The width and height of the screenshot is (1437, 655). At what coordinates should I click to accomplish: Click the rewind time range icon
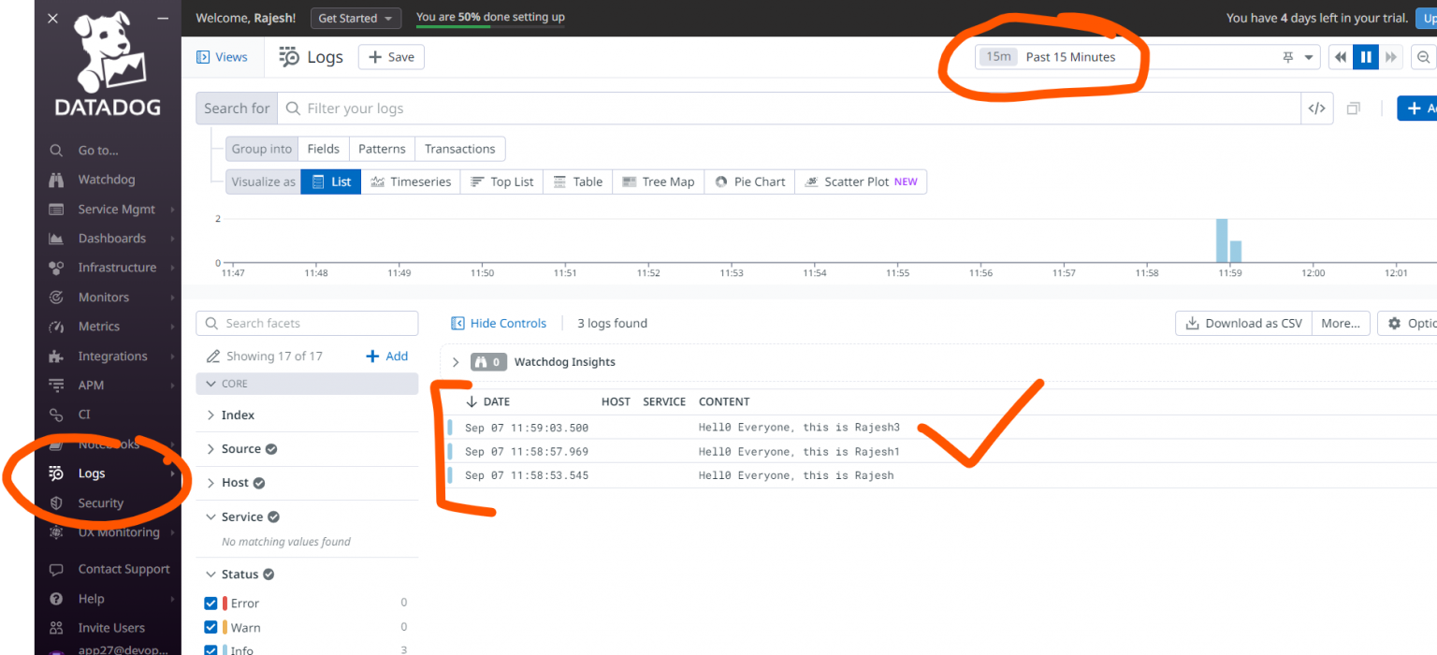point(1341,57)
